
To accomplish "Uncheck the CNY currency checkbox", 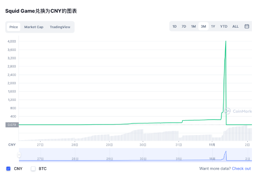I will coord(8,168).
